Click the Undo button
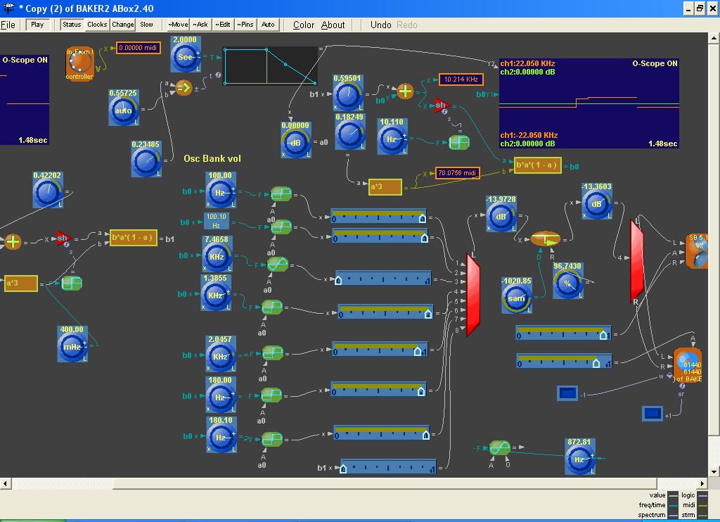The image size is (720, 522). pyautogui.click(x=380, y=25)
